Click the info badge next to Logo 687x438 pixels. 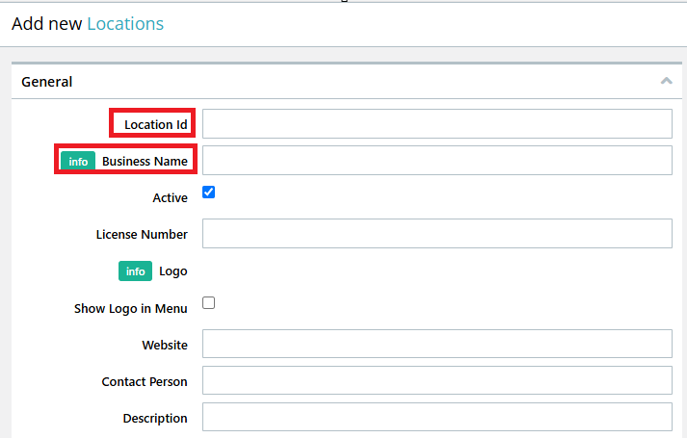tap(136, 271)
